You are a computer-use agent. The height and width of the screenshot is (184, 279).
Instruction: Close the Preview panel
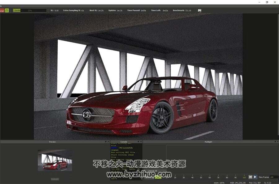108,142
